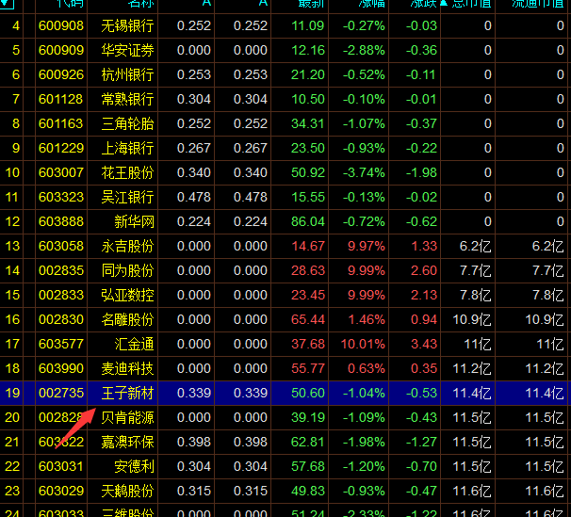571x517 pixels.
Task: Open the 名雕股份 stock name
Action: (127, 319)
